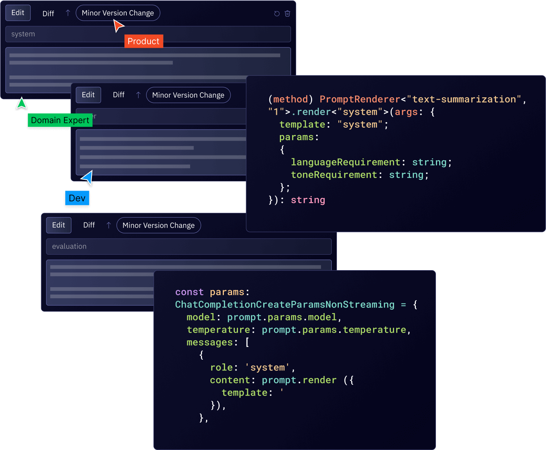Click Edit on the evaluation prompt panel
Image resolution: width=546 pixels, height=450 pixels.
click(x=59, y=225)
